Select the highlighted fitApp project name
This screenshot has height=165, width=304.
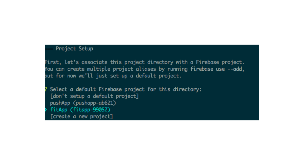click(59, 110)
